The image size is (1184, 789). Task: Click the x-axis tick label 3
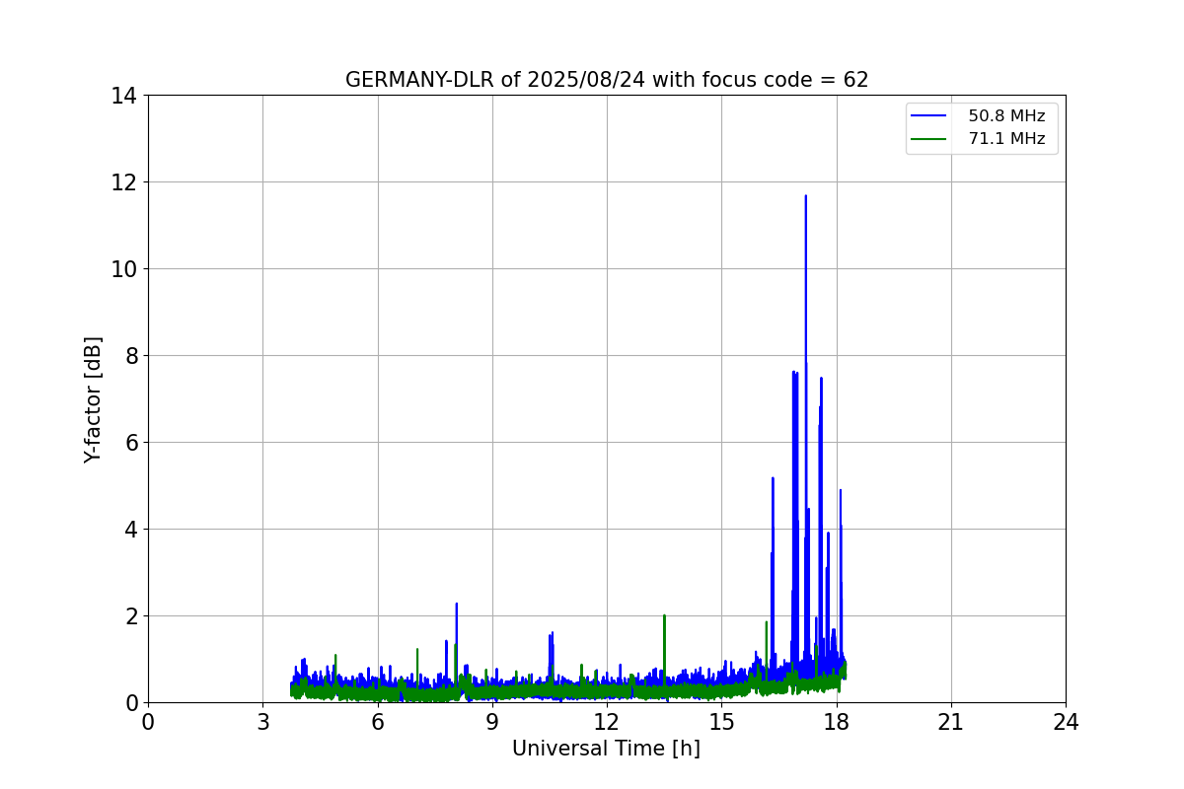(262, 722)
